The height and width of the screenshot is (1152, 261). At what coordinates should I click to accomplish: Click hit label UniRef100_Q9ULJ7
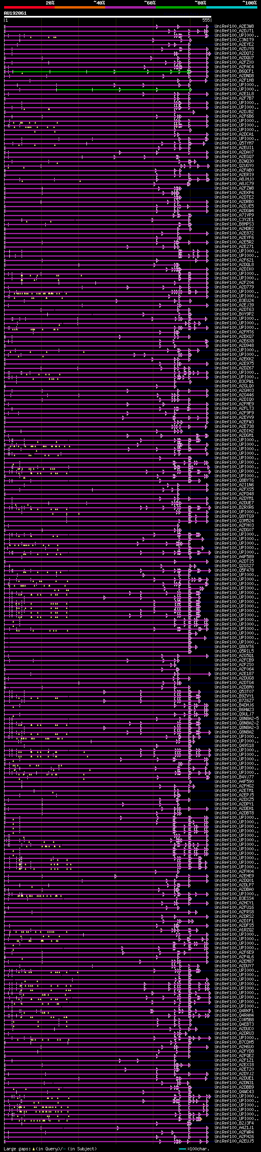tap(234, 714)
